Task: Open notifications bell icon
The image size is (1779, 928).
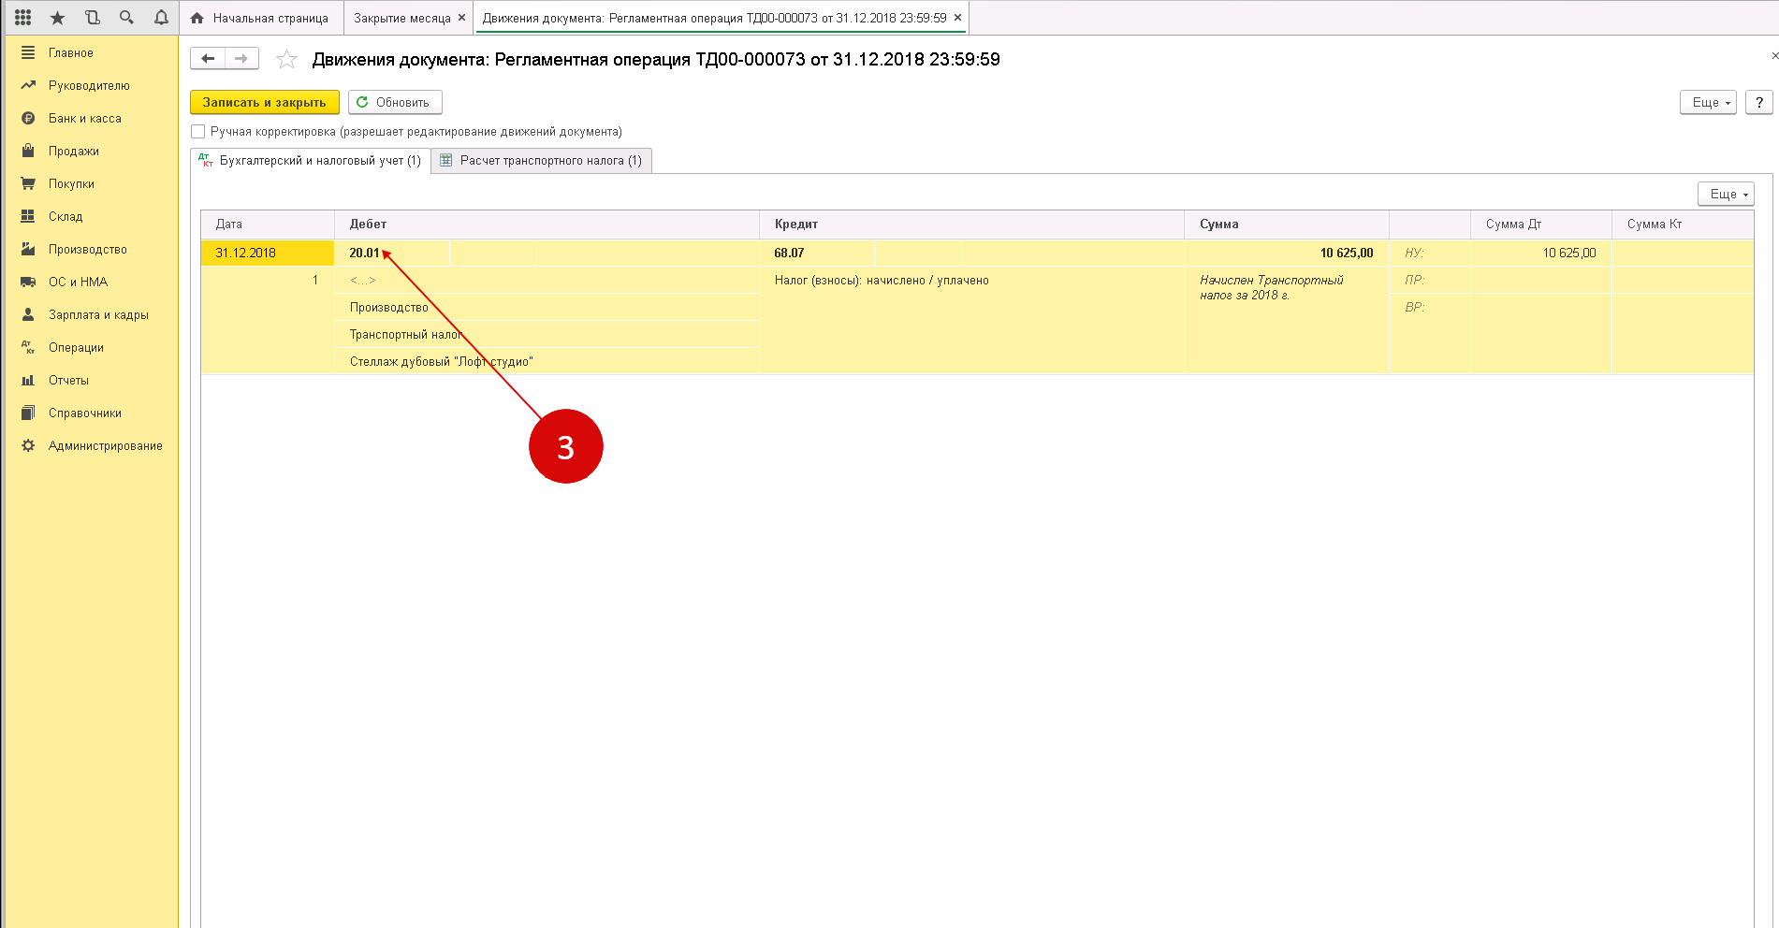Action: coord(161,18)
